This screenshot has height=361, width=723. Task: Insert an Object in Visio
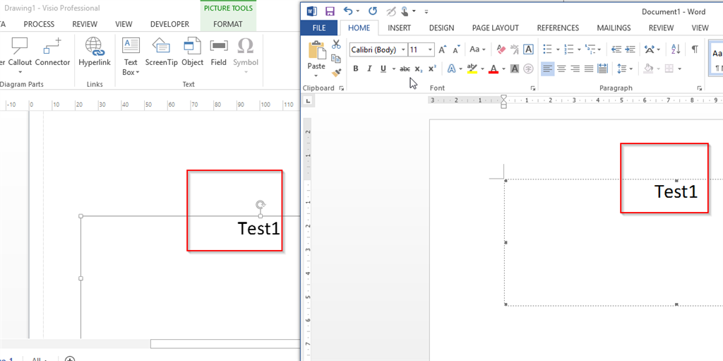tap(192, 52)
